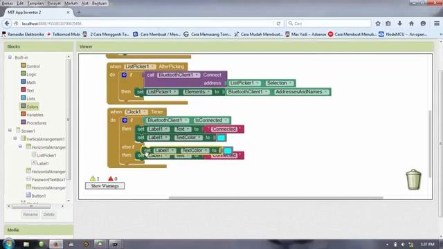Collapse the first HorizontalArrangement node
Image resolution: width=443 pixels, height=249 pixels.
tap(20, 147)
